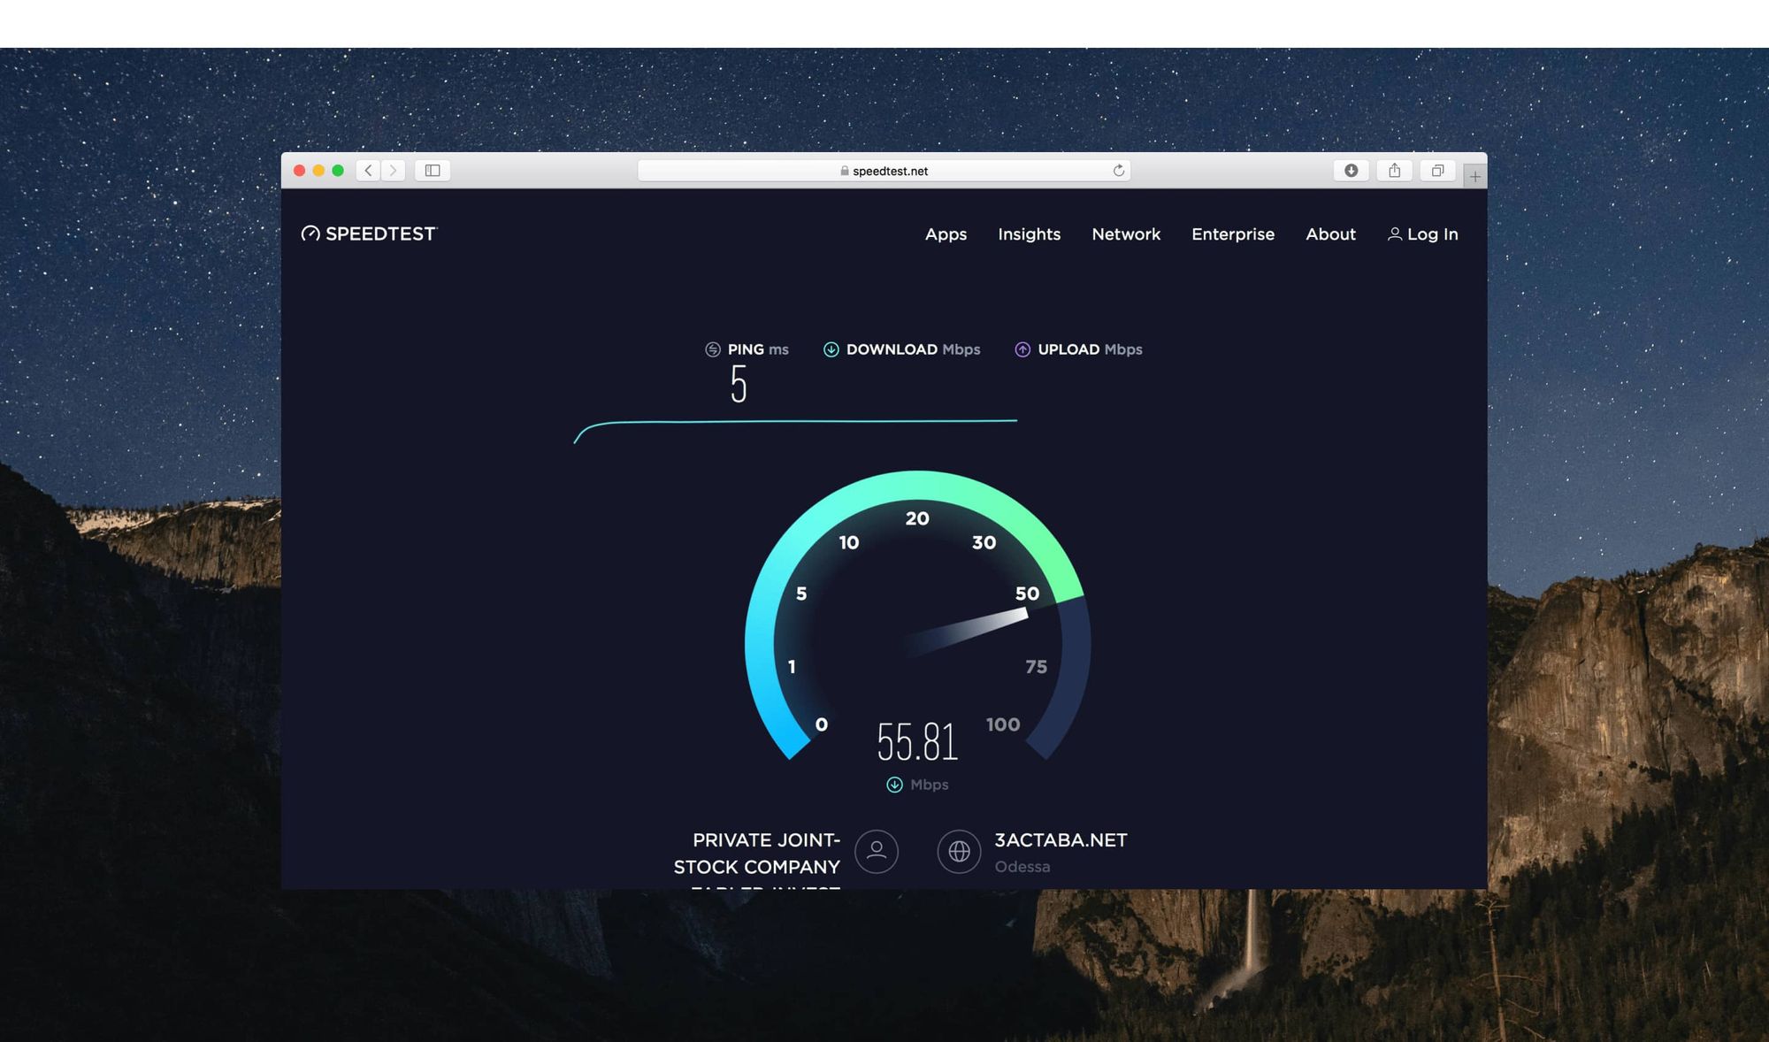Click the About navigation link

pyautogui.click(x=1331, y=234)
